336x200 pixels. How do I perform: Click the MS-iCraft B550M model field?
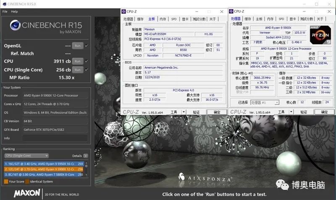(169, 34)
